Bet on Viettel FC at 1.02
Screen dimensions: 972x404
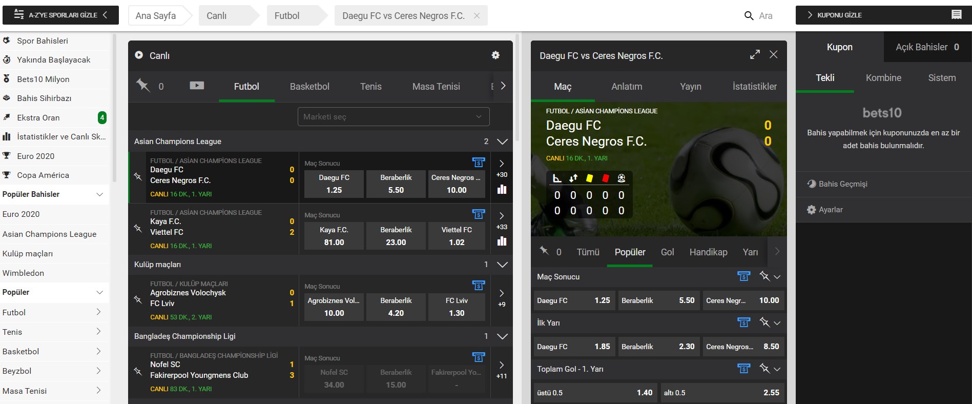point(457,236)
